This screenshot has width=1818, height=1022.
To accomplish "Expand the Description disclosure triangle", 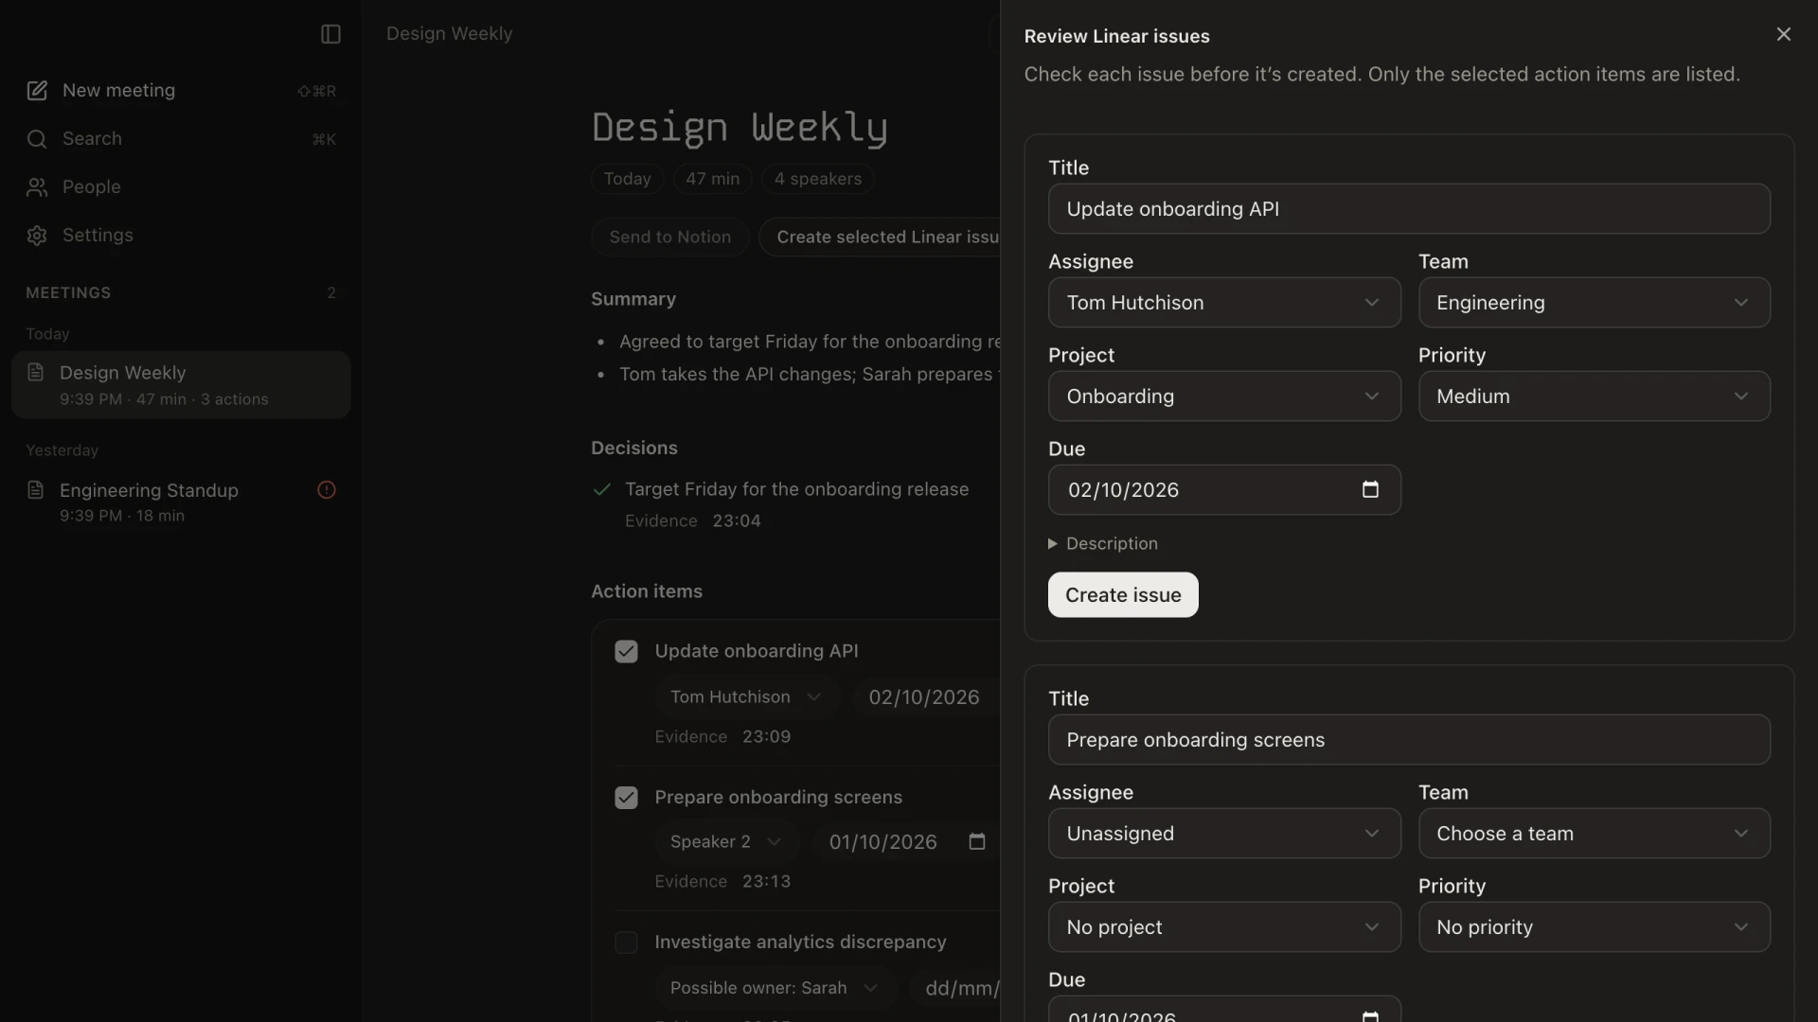I will (1053, 544).
